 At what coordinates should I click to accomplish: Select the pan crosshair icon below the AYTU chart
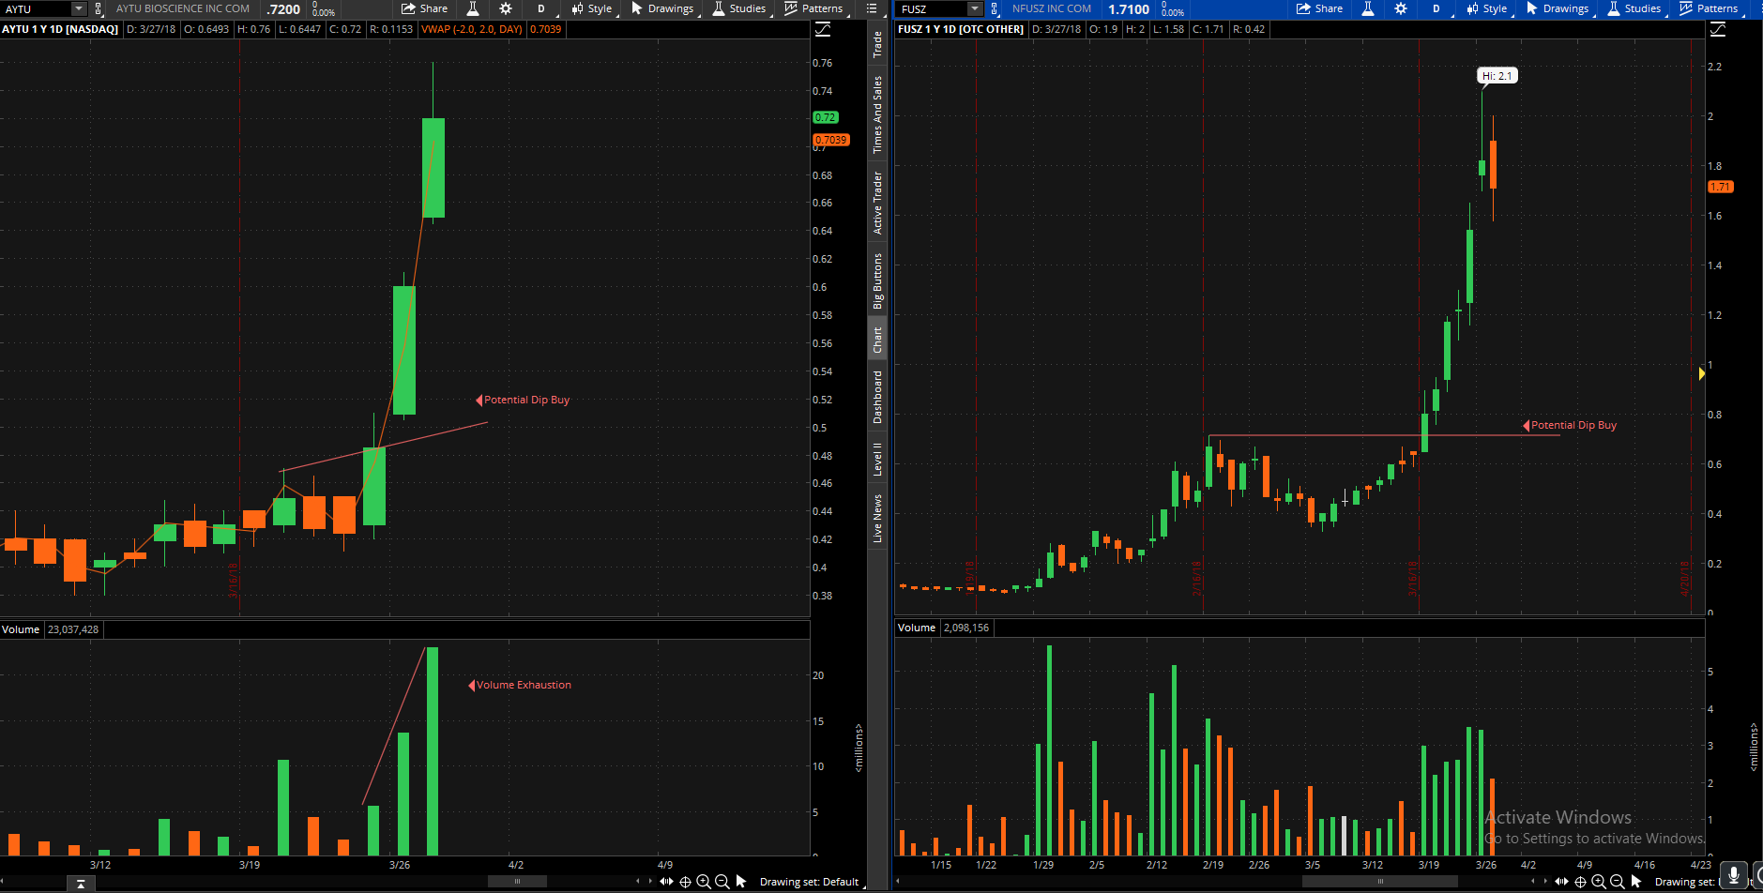pyautogui.click(x=685, y=882)
